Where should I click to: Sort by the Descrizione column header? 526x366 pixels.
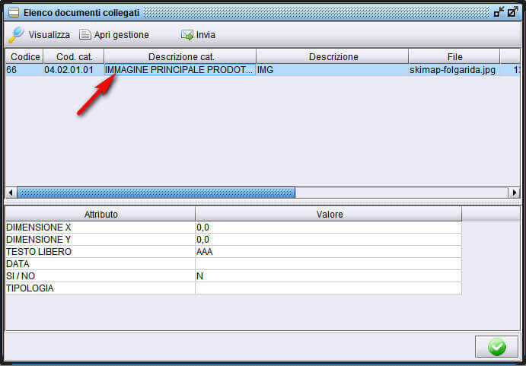tap(333, 57)
